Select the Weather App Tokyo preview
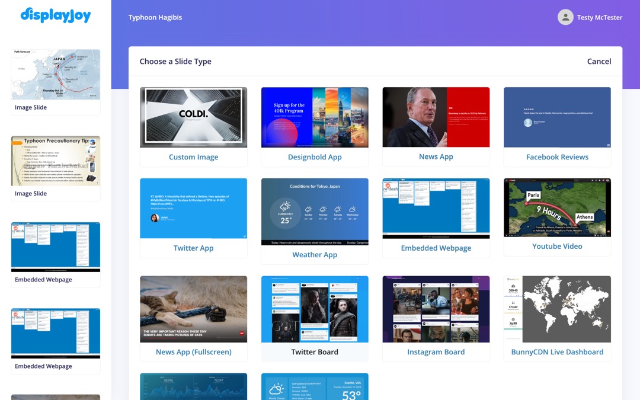640x400 pixels. click(315, 212)
